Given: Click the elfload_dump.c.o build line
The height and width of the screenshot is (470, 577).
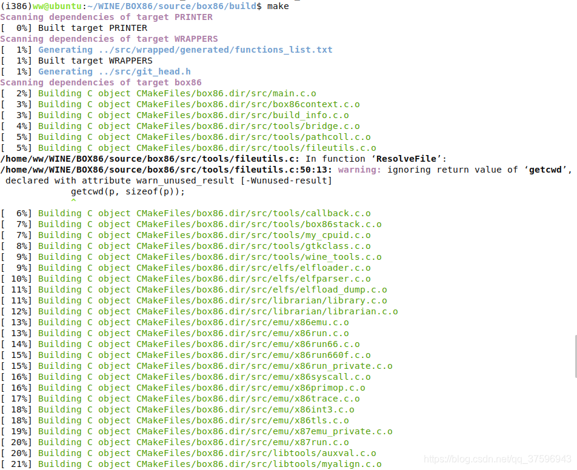Looking at the screenshot, I should (193, 290).
